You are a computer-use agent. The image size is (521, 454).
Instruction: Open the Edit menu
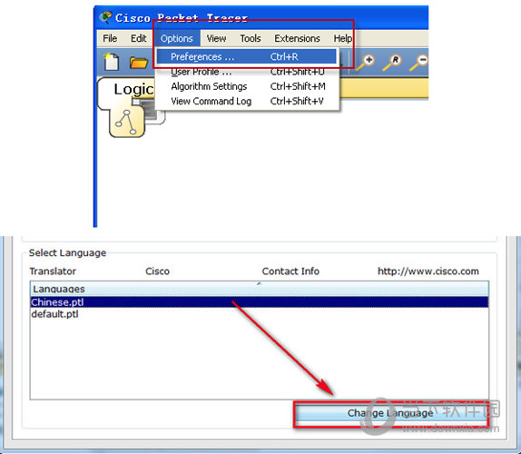[x=138, y=38]
